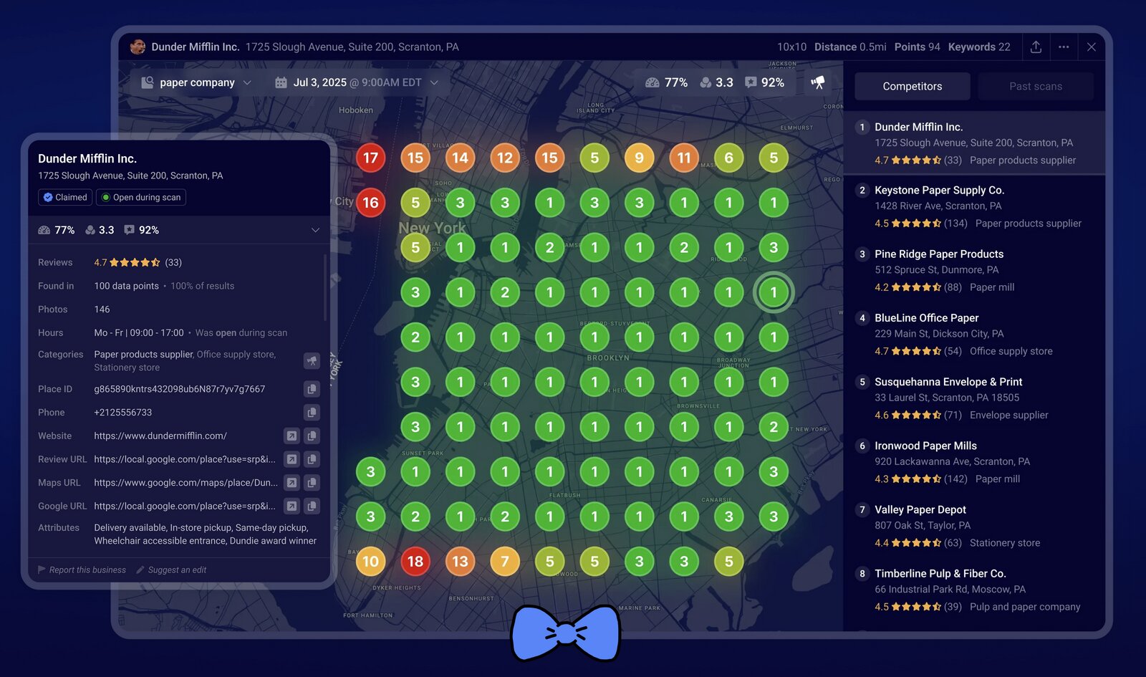1146x677 pixels.
Task: Copy the Maps URL
Action: point(312,483)
